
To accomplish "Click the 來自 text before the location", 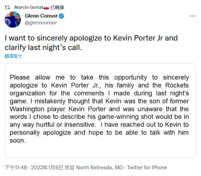I will tap(69, 168).
